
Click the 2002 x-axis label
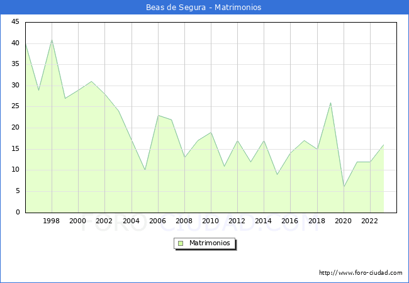pos(104,221)
